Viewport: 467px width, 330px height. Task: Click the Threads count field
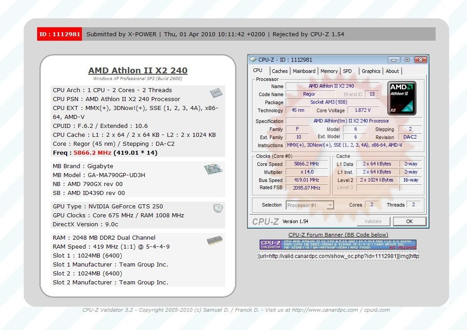pyautogui.click(x=413, y=205)
